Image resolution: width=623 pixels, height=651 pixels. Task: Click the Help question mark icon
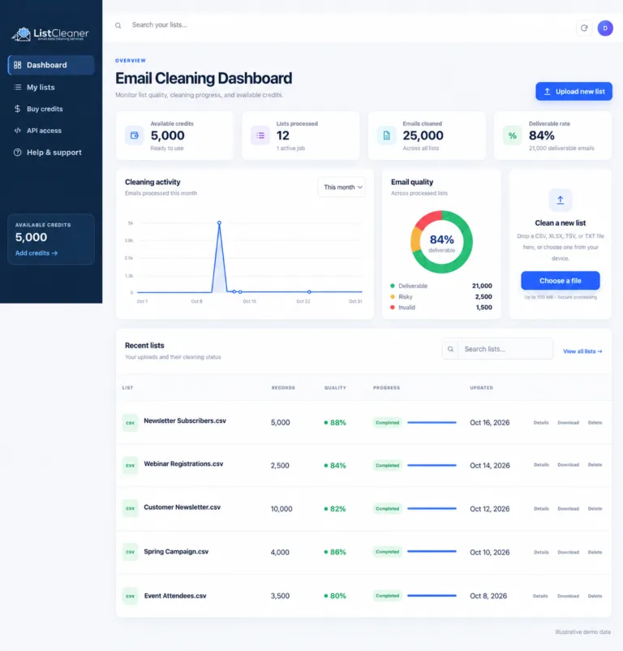click(17, 153)
